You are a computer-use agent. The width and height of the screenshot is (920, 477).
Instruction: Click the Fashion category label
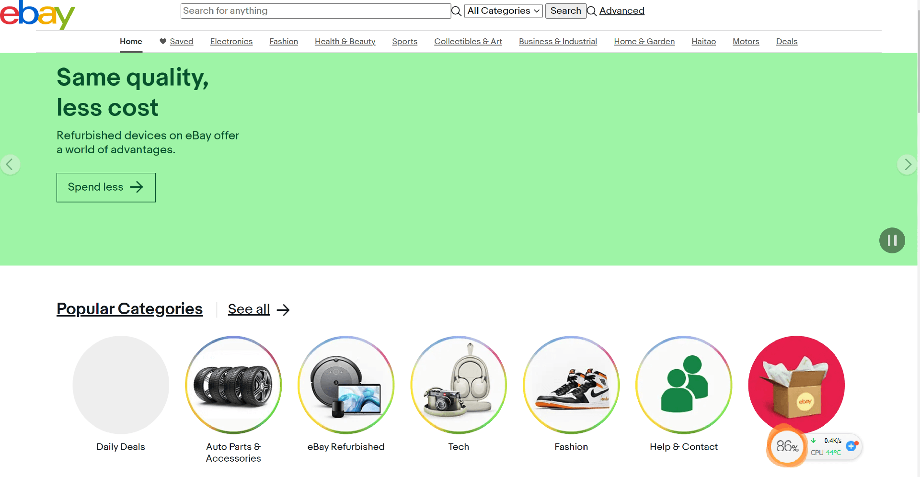[571, 447]
